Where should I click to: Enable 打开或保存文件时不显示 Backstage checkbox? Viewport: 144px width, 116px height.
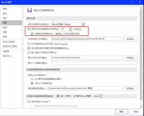point(29,44)
